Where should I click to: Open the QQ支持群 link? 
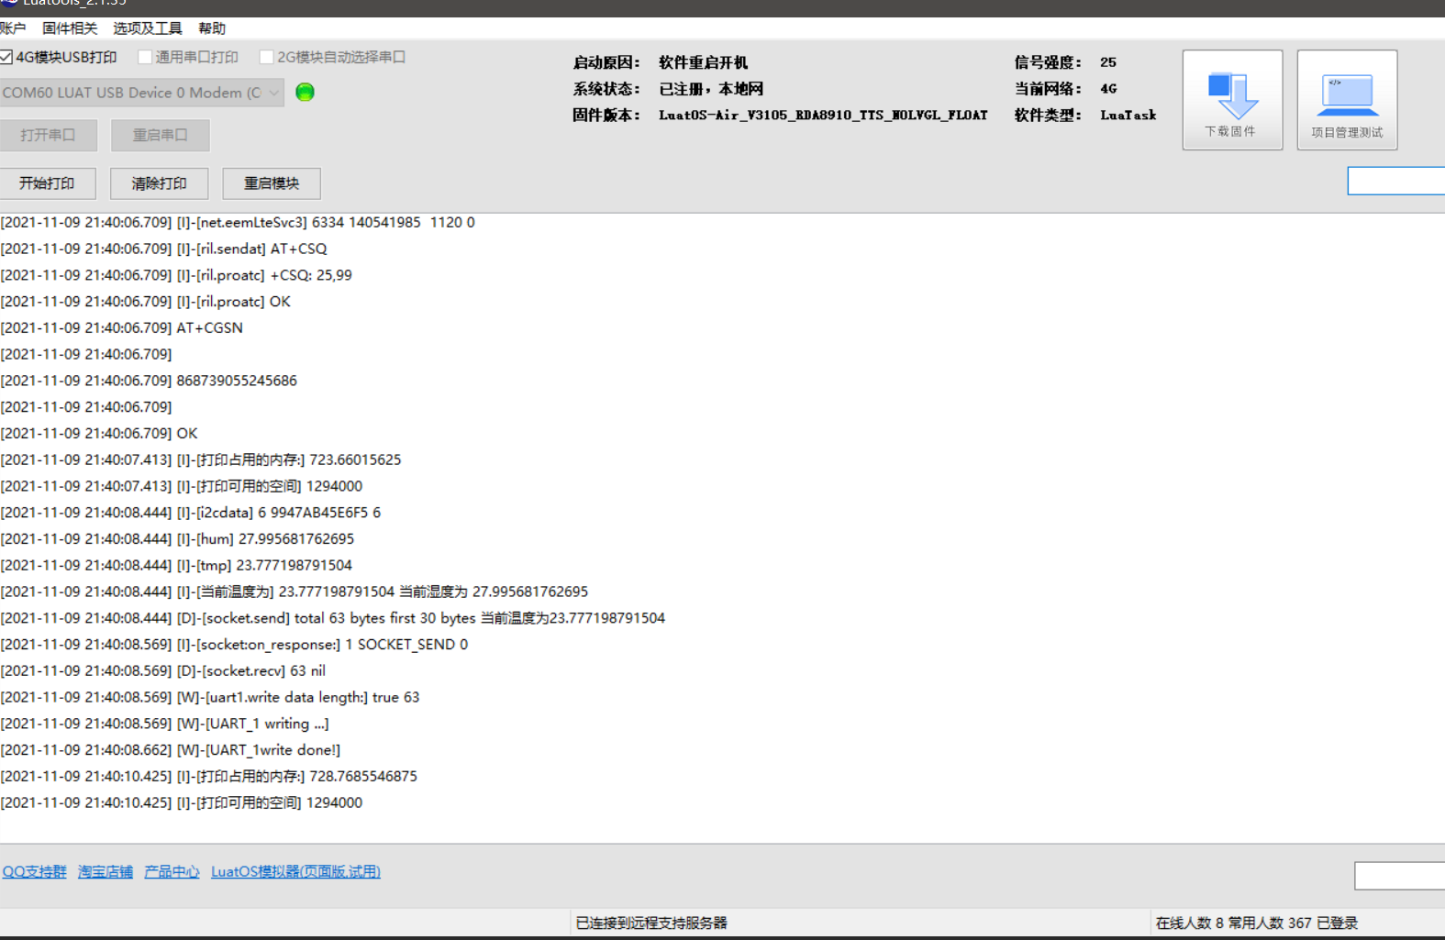coord(35,871)
